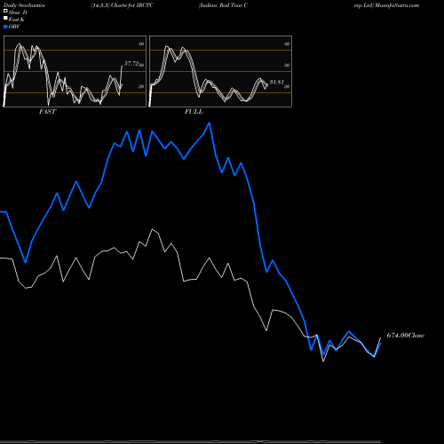Open the FULL stochastic mini chart
The image size is (444, 444).
(220, 71)
